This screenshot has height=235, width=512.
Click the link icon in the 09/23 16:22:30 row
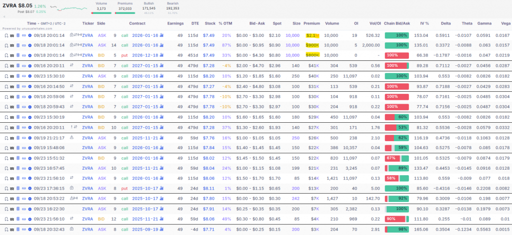[24, 209]
